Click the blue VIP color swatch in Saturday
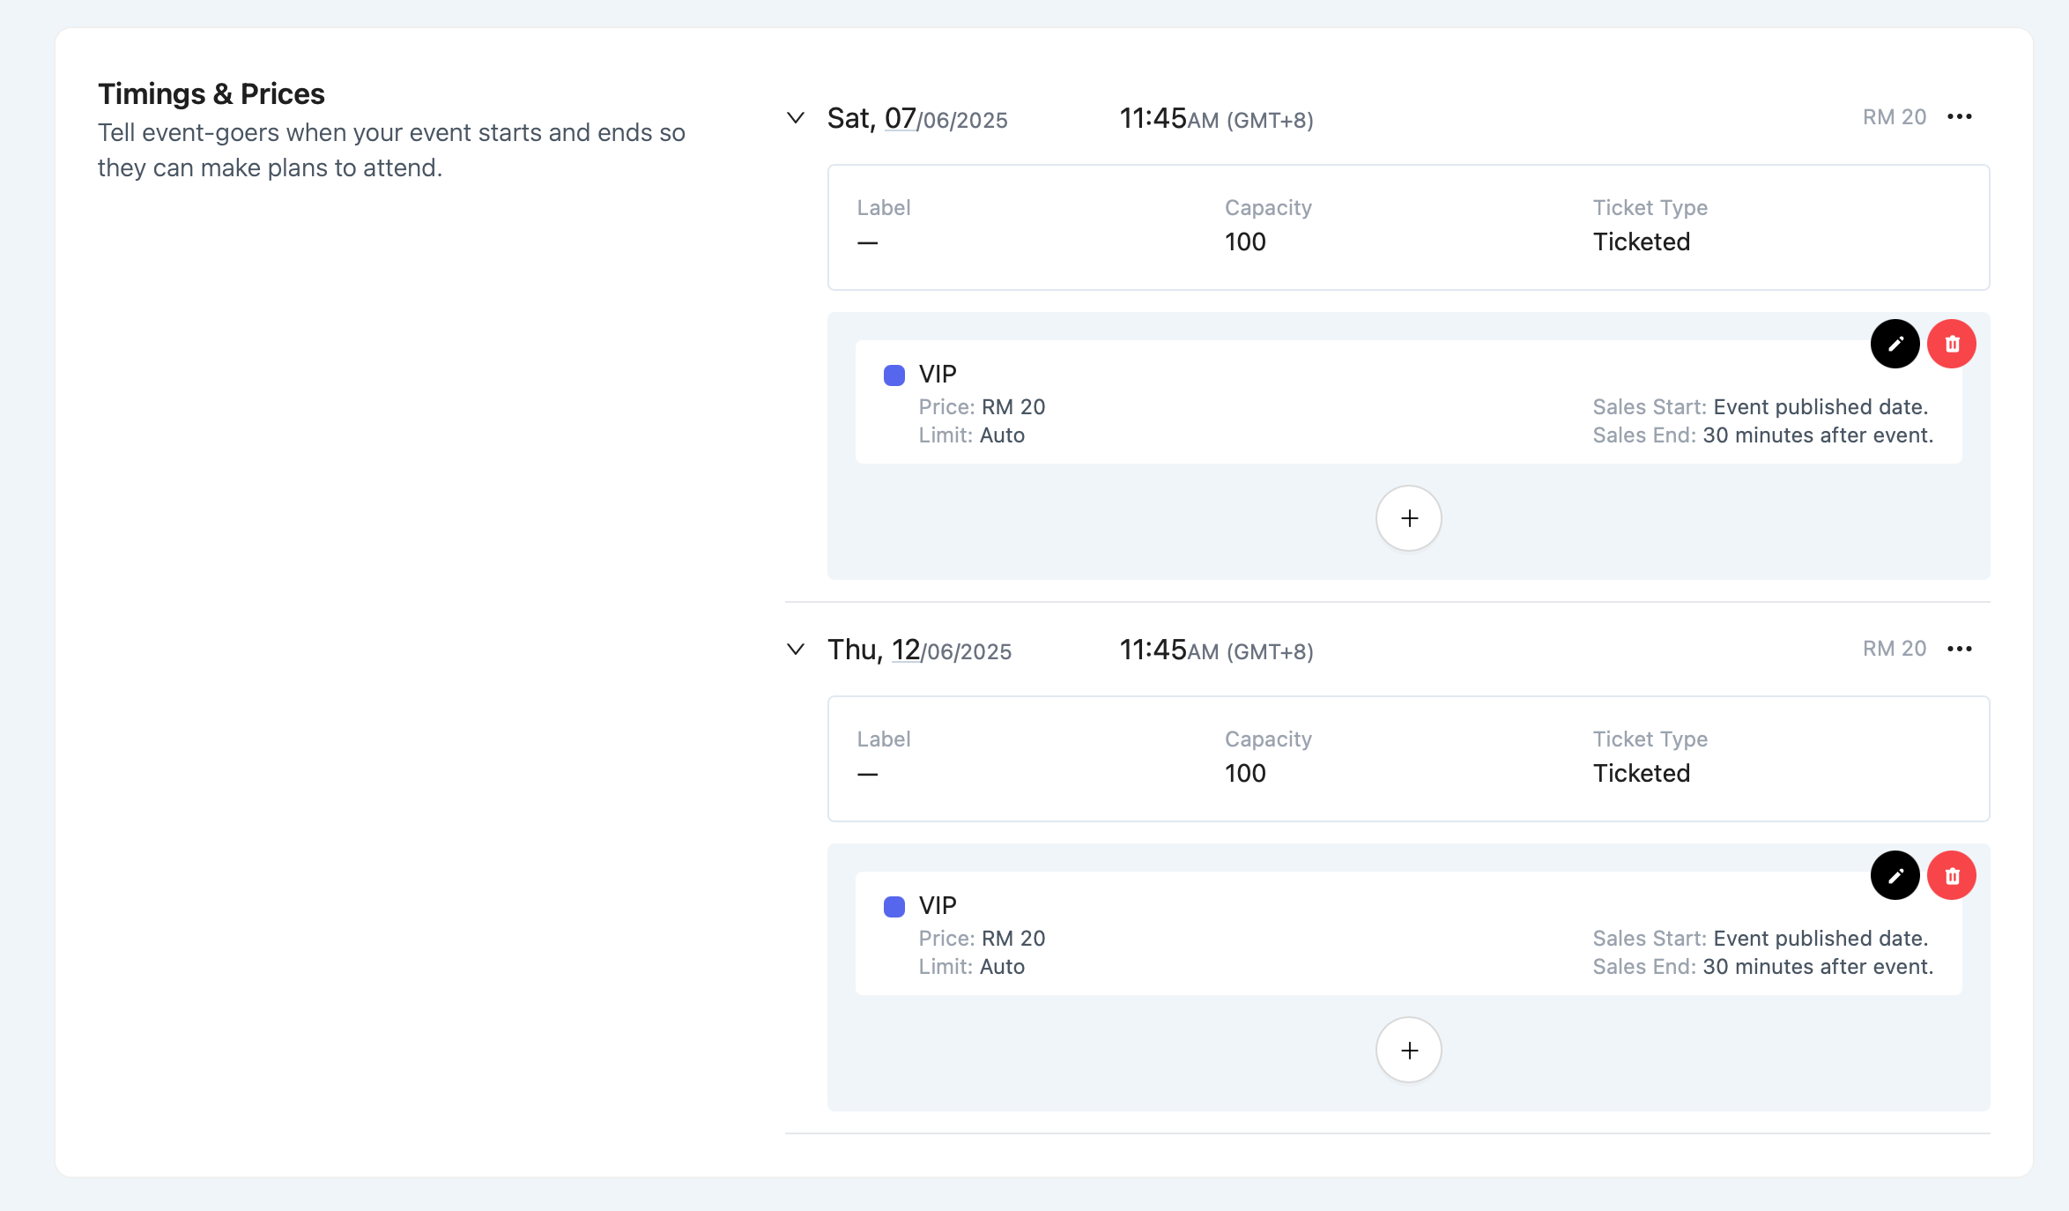 pos(894,375)
